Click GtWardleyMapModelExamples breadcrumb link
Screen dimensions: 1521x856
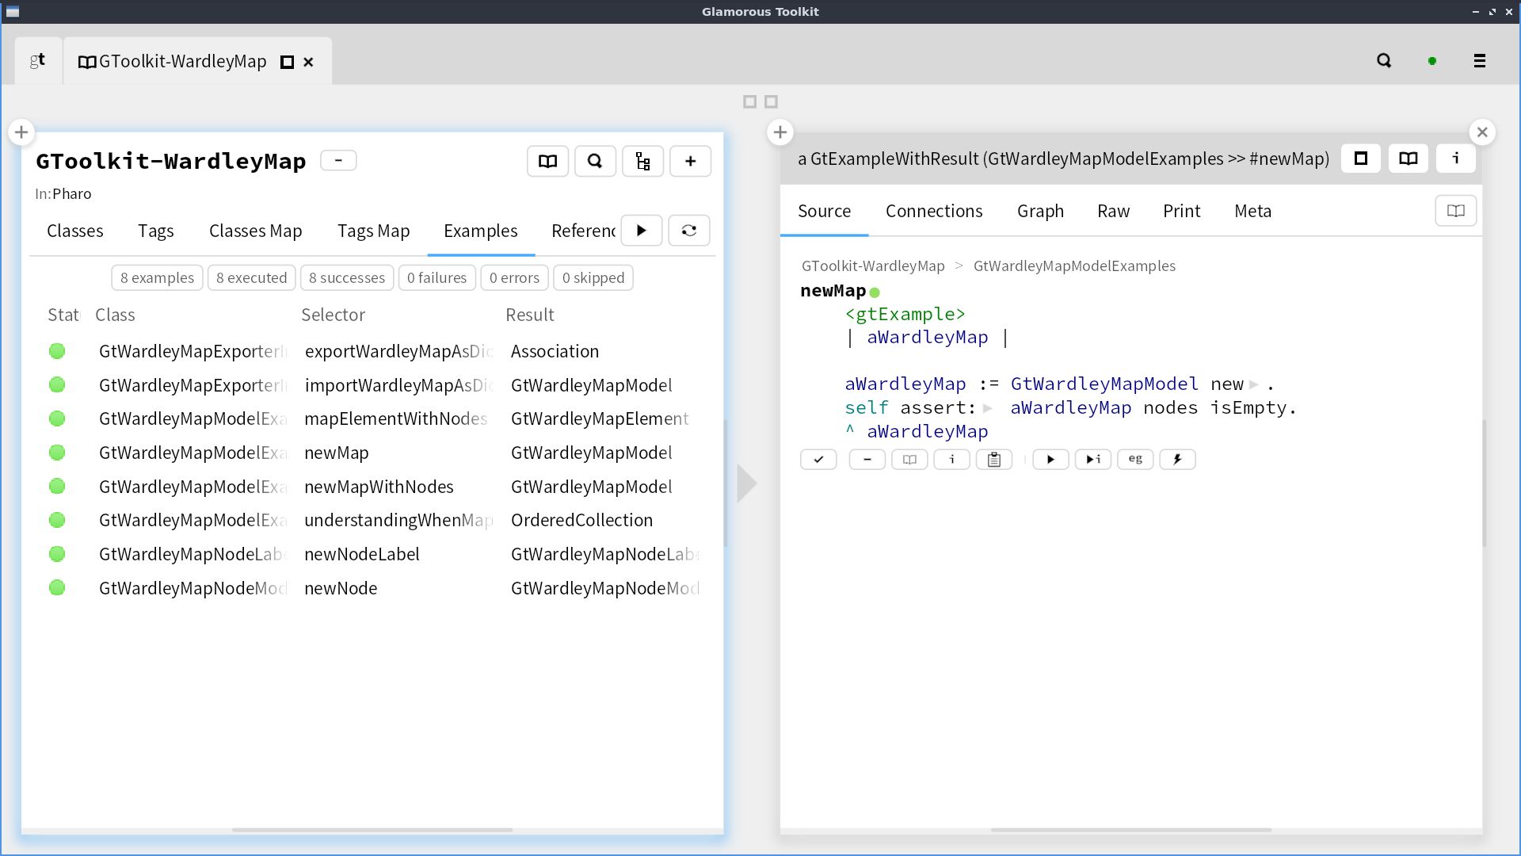(x=1074, y=266)
